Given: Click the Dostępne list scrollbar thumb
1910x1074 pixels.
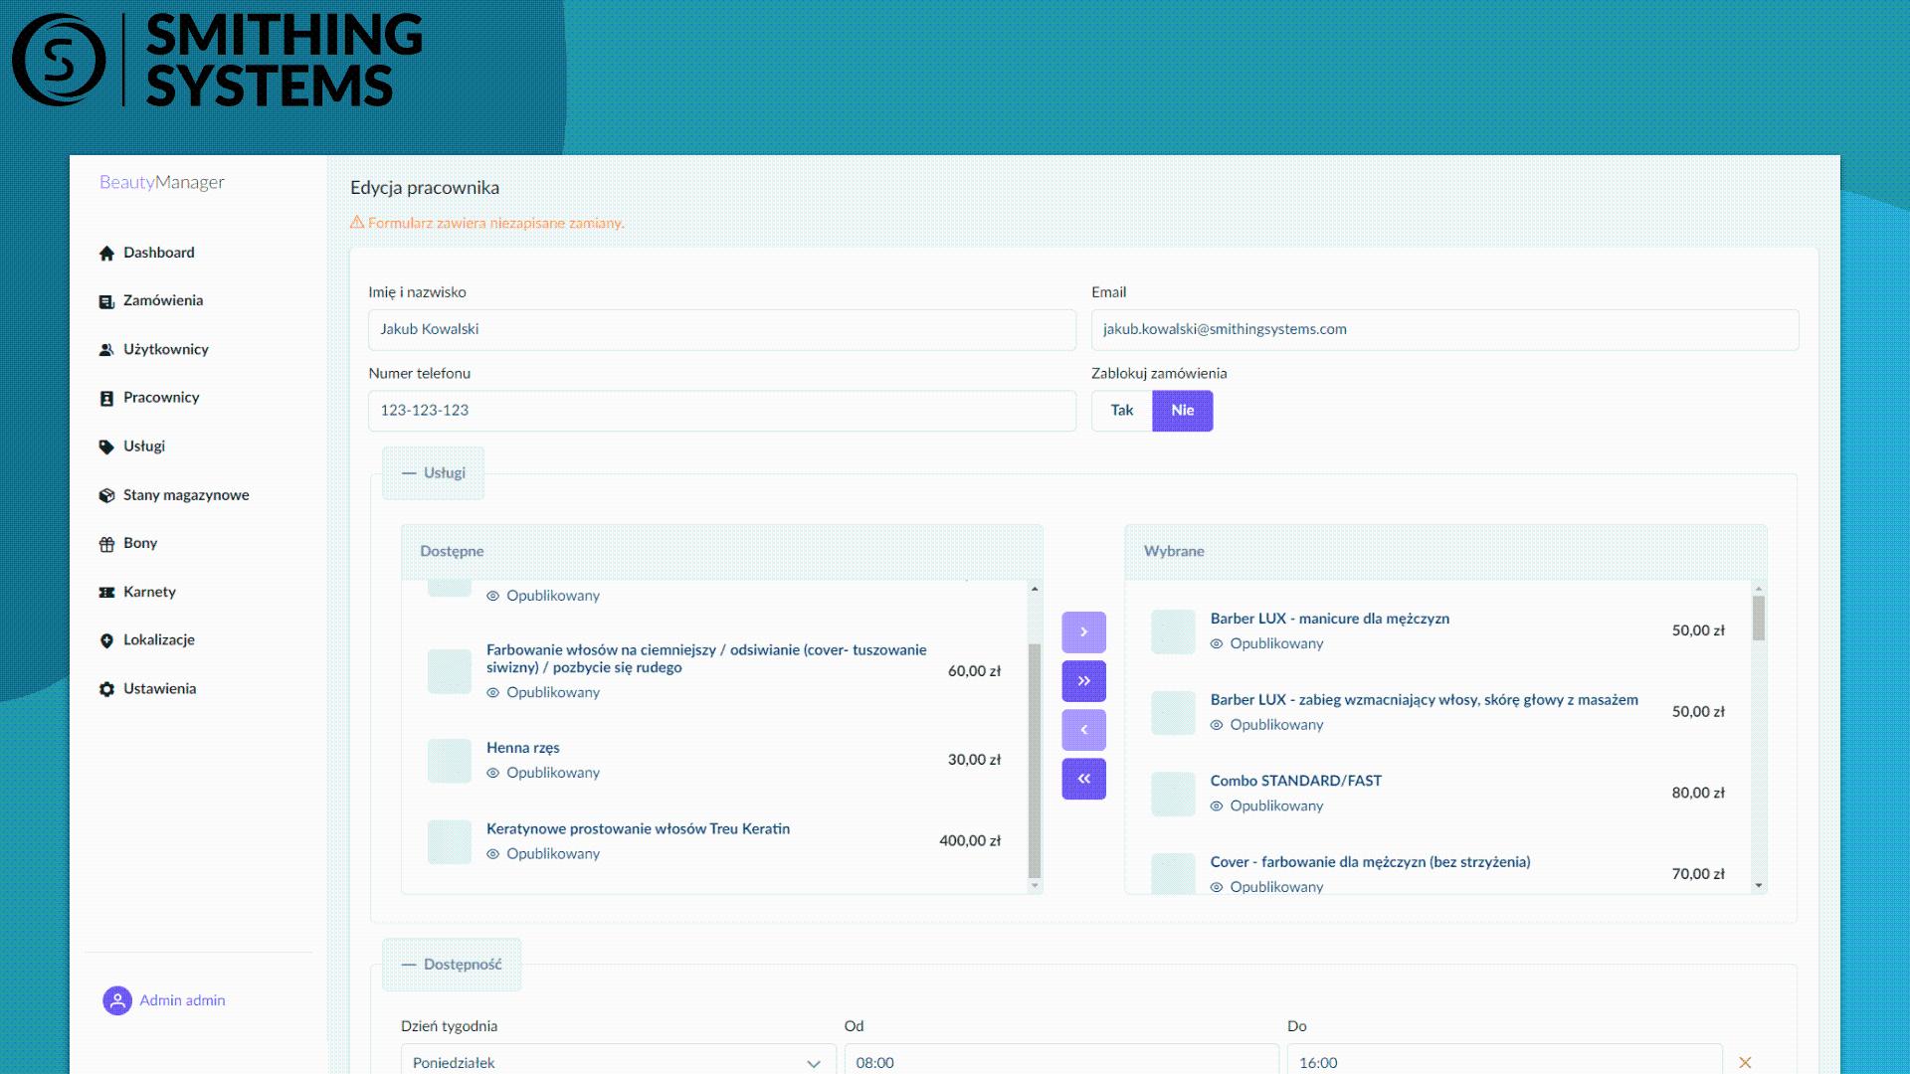Looking at the screenshot, I should 1035,761.
